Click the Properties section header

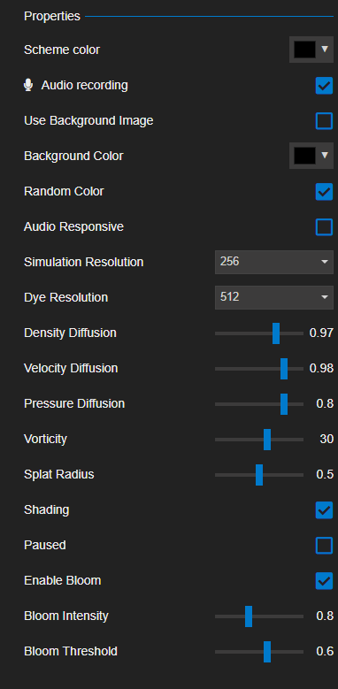[x=52, y=16]
